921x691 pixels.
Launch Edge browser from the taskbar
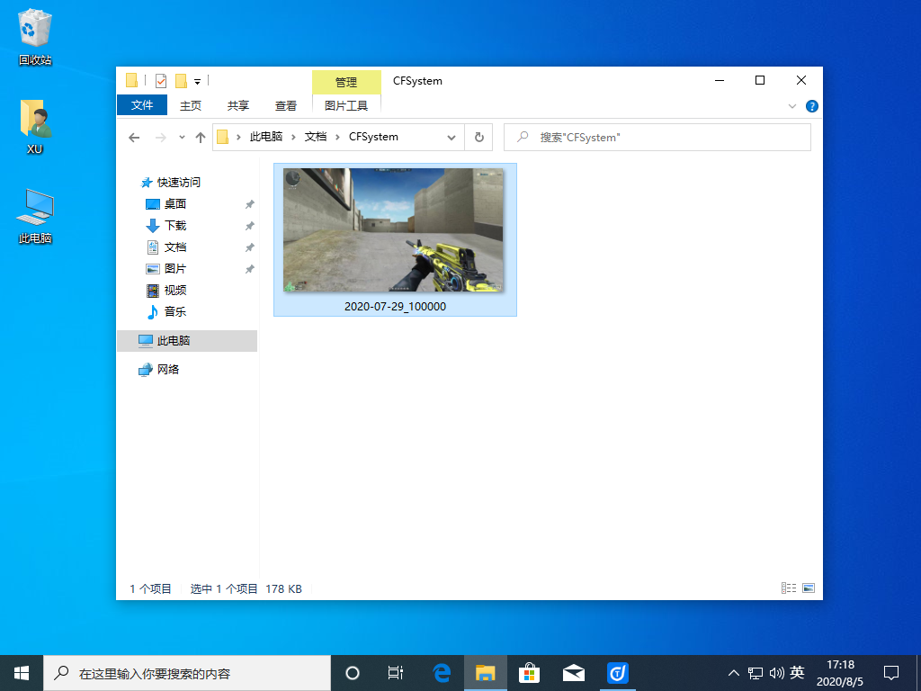point(442,672)
